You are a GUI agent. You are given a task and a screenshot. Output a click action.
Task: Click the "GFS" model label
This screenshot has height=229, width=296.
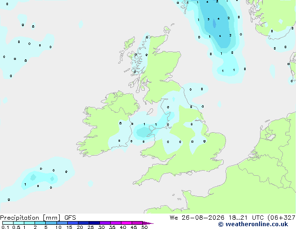[x=70, y=218]
